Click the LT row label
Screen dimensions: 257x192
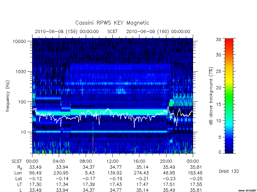(x=20, y=185)
